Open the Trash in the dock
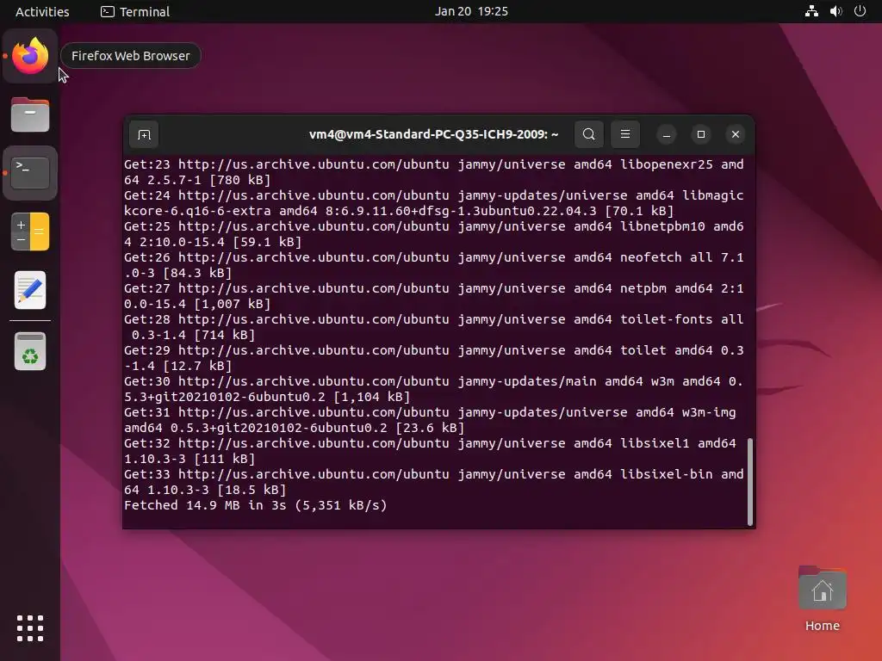This screenshot has height=661, width=882. tap(30, 351)
